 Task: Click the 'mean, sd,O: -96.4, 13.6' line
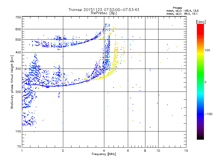coord(182,11)
